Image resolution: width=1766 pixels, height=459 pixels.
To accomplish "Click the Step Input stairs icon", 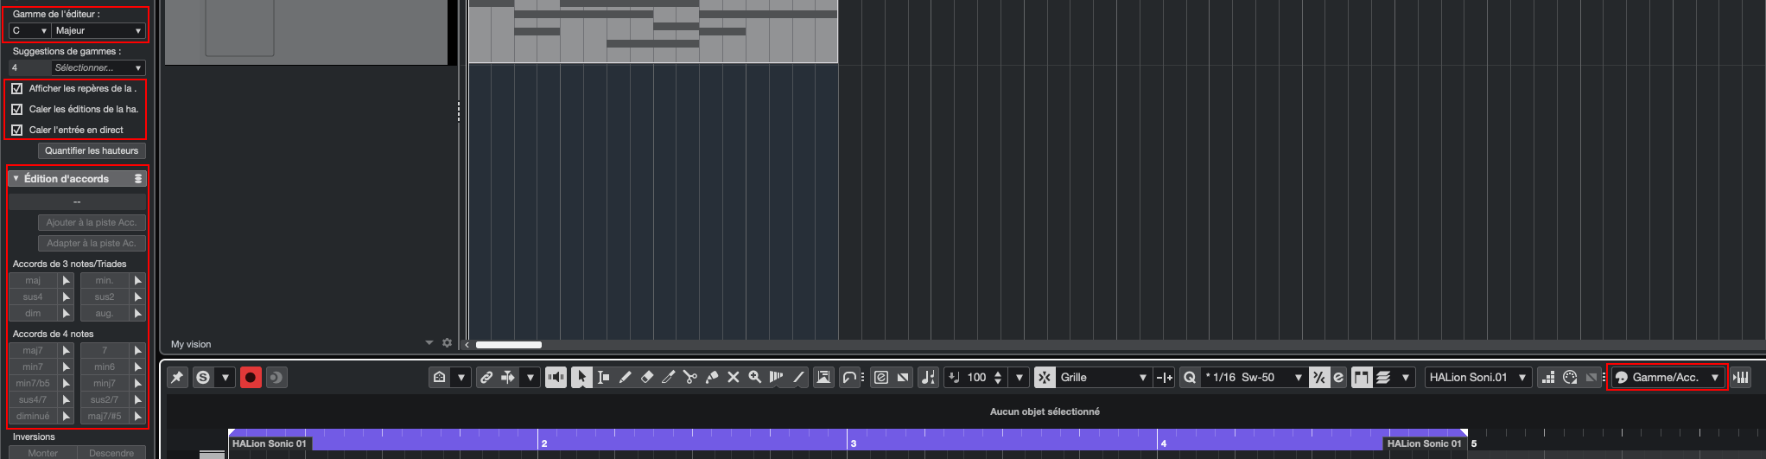I will 1548,377.
